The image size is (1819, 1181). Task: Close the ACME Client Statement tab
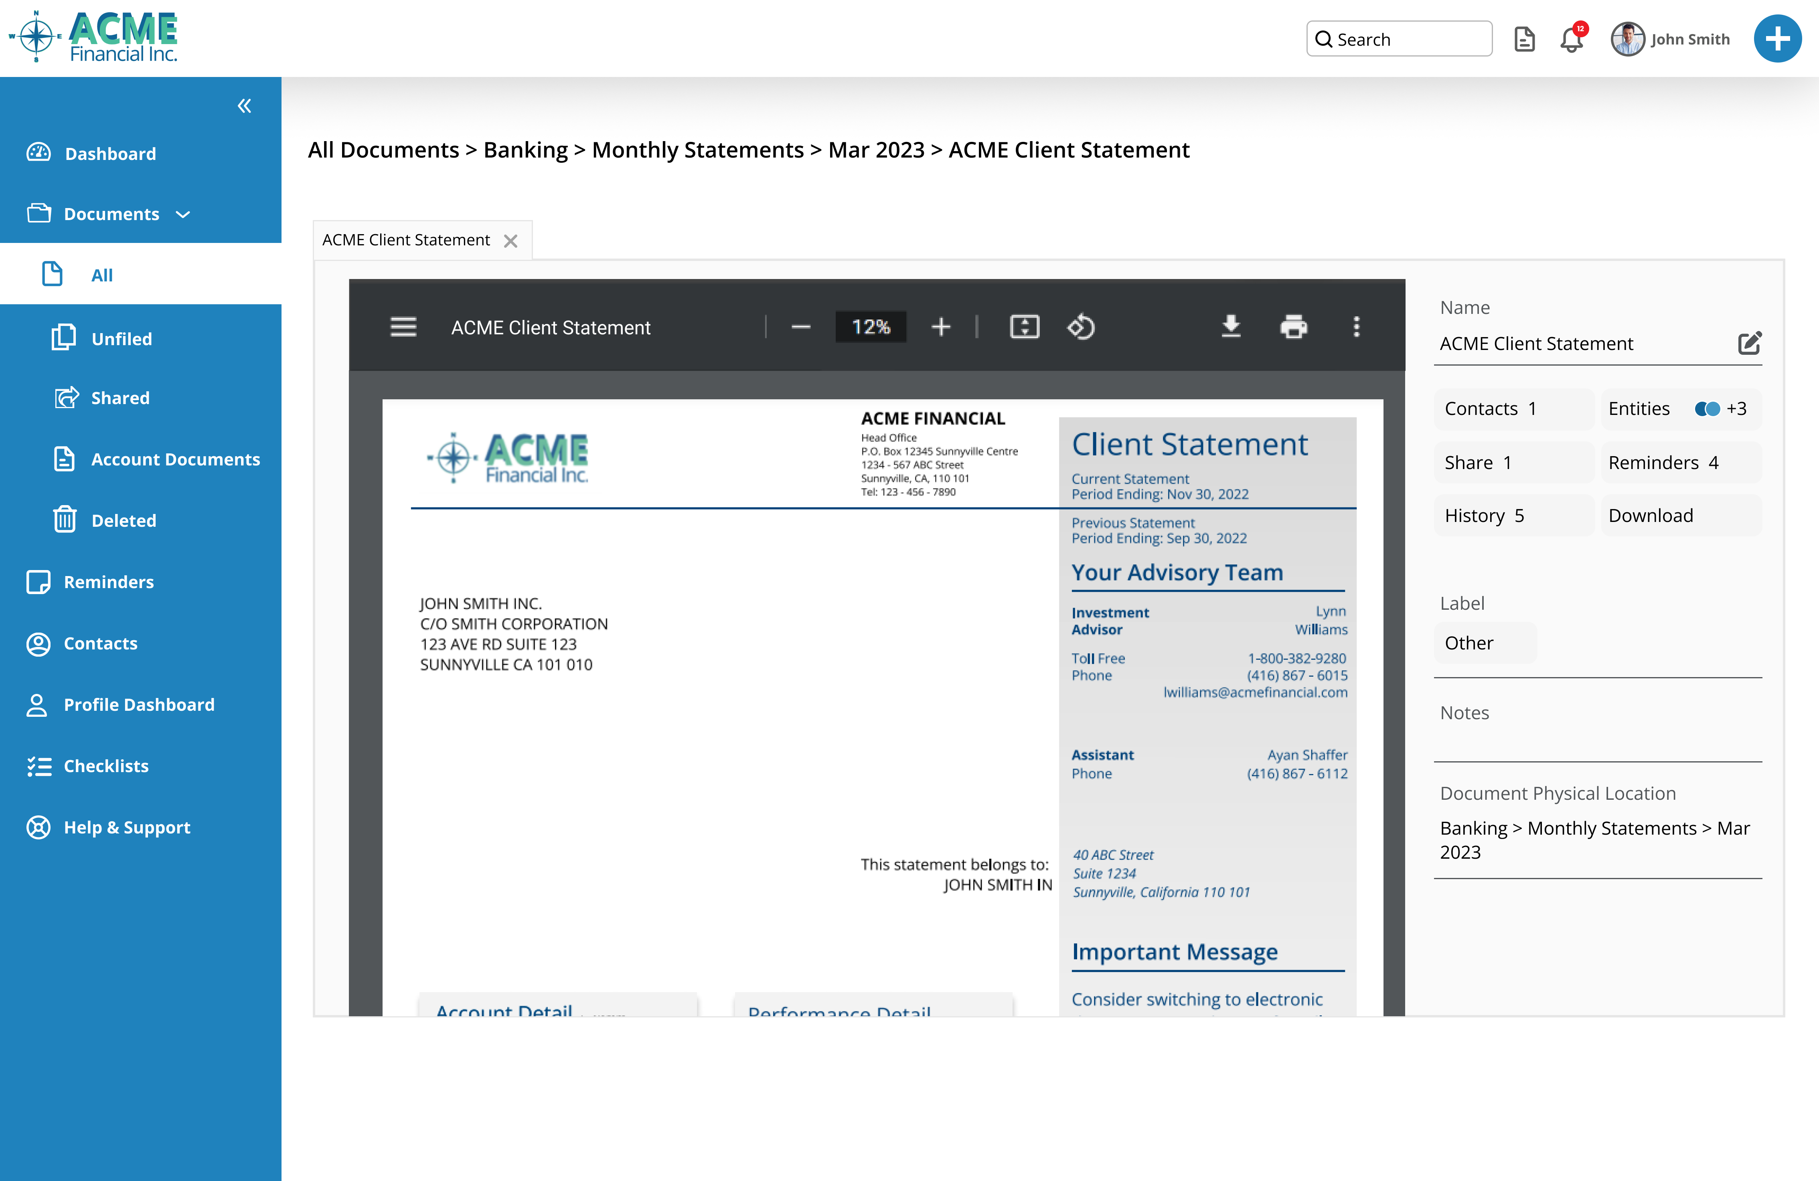511,240
